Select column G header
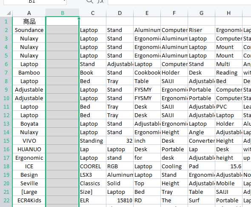This screenshot has height=207, width=251. coord(201,13)
